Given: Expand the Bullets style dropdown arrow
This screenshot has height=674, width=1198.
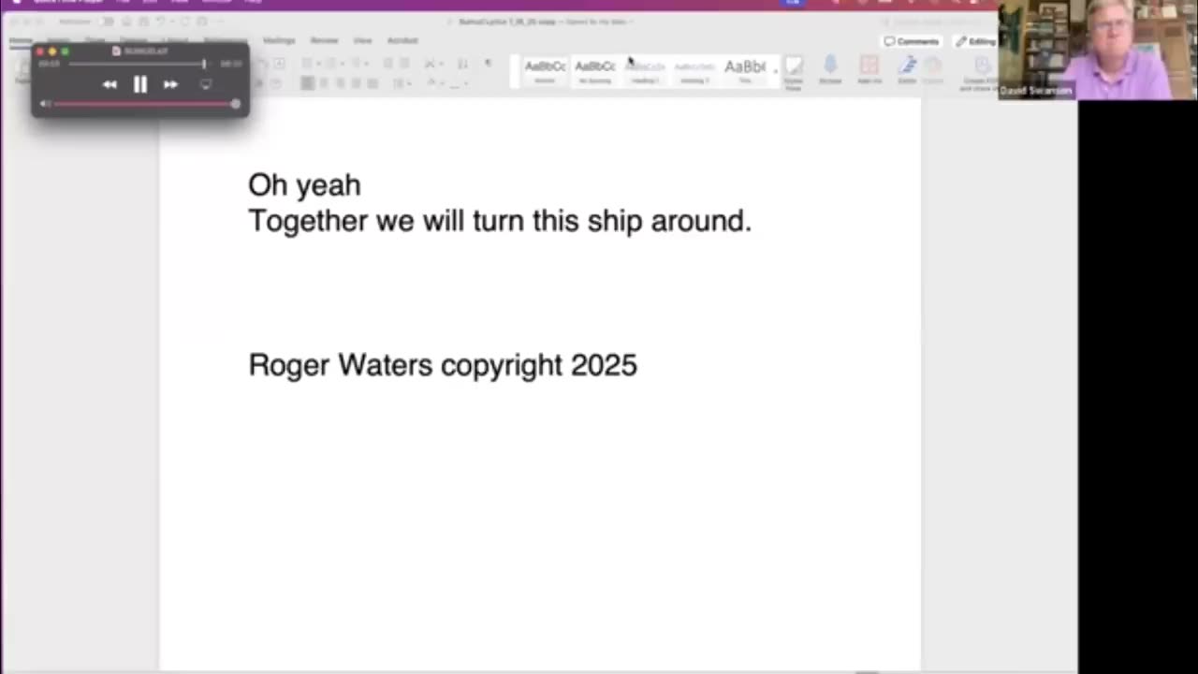Looking at the screenshot, I should [x=318, y=64].
